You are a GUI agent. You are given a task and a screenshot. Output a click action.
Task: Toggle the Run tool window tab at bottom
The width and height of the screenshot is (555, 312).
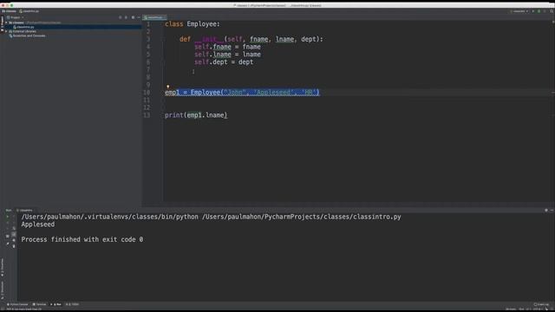(56, 304)
